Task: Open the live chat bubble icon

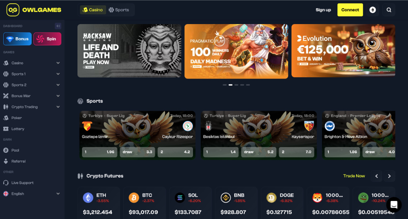Action: click(394, 204)
